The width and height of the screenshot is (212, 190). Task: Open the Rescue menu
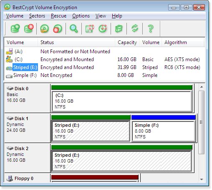58,16
